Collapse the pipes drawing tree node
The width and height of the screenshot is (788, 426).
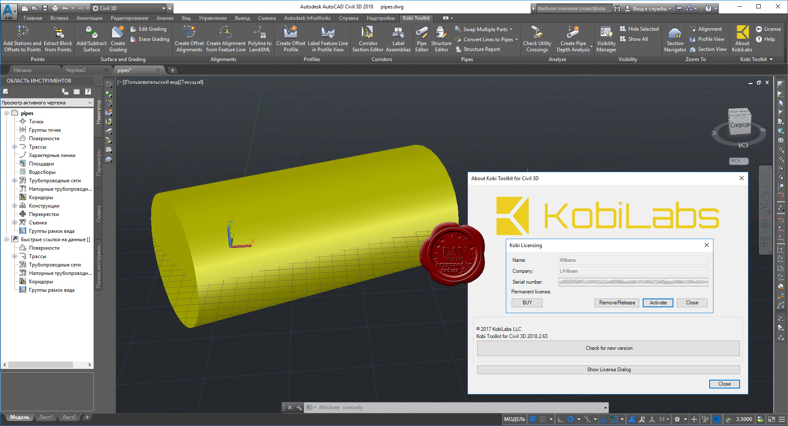pos(7,113)
